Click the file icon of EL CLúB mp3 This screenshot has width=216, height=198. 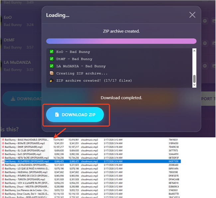3,150
